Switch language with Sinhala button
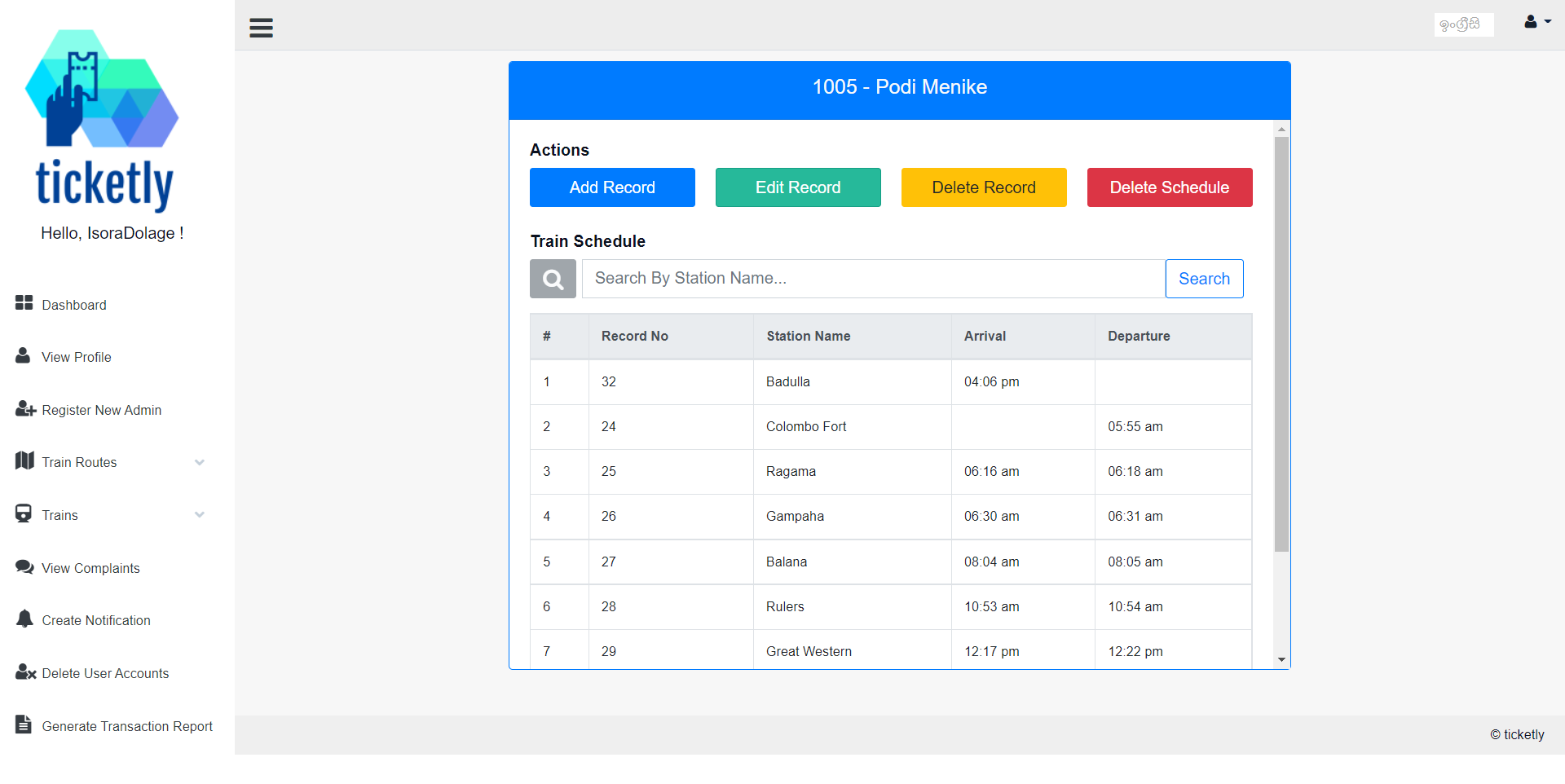This screenshot has height=784, width=1565. click(1464, 24)
